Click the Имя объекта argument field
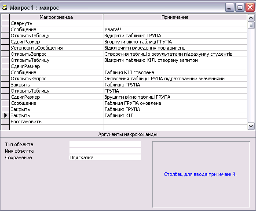Image resolution: width=256 pixels, height=211 pixels. tap(105, 151)
